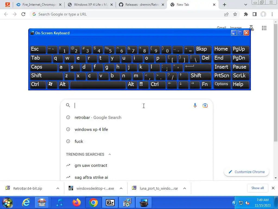
Task: Toggle the right Shift key on the keyboard
Action: coord(201,76)
